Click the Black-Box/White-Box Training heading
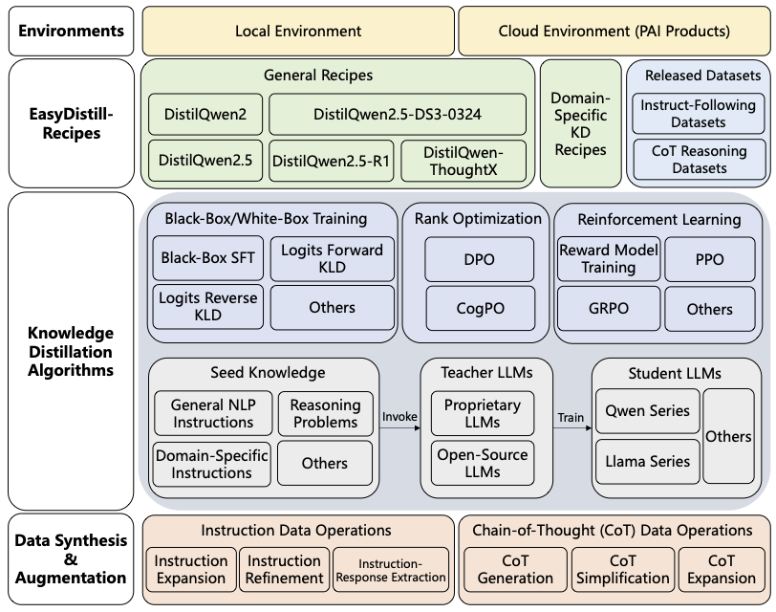This screenshot has height=612, width=776. [266, 219]
